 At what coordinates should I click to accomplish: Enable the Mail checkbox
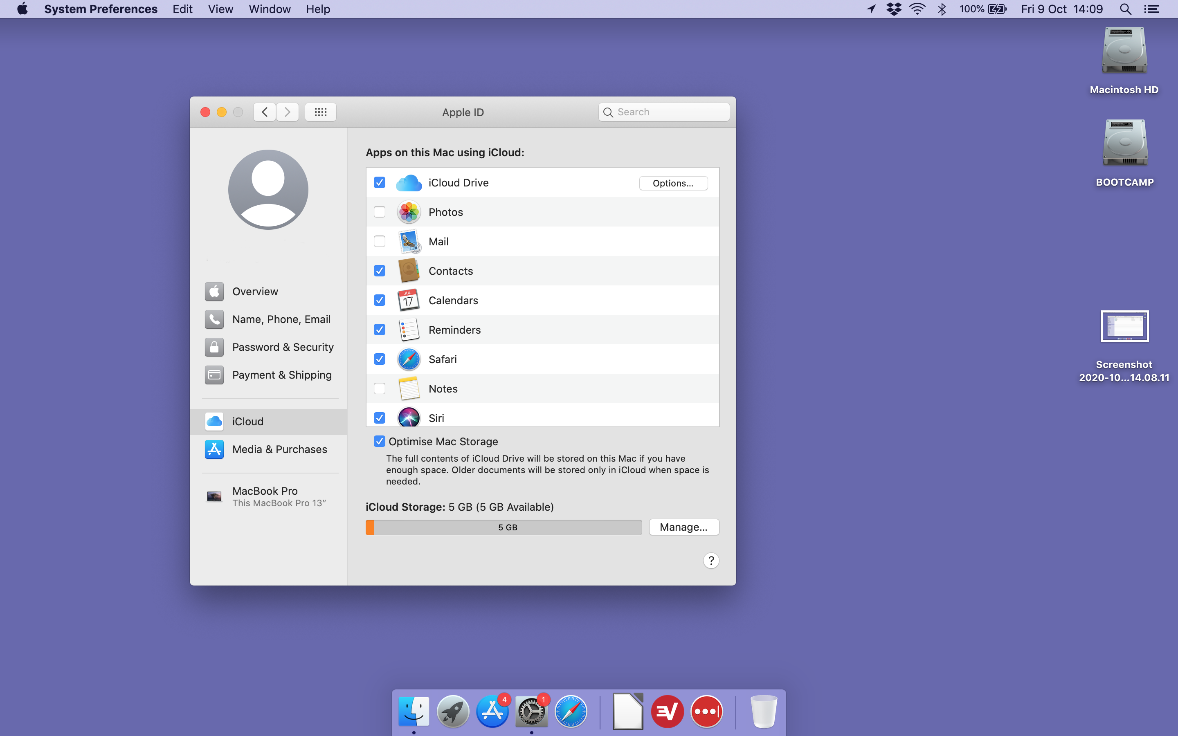pyautogui.click(x=380, y=241)
